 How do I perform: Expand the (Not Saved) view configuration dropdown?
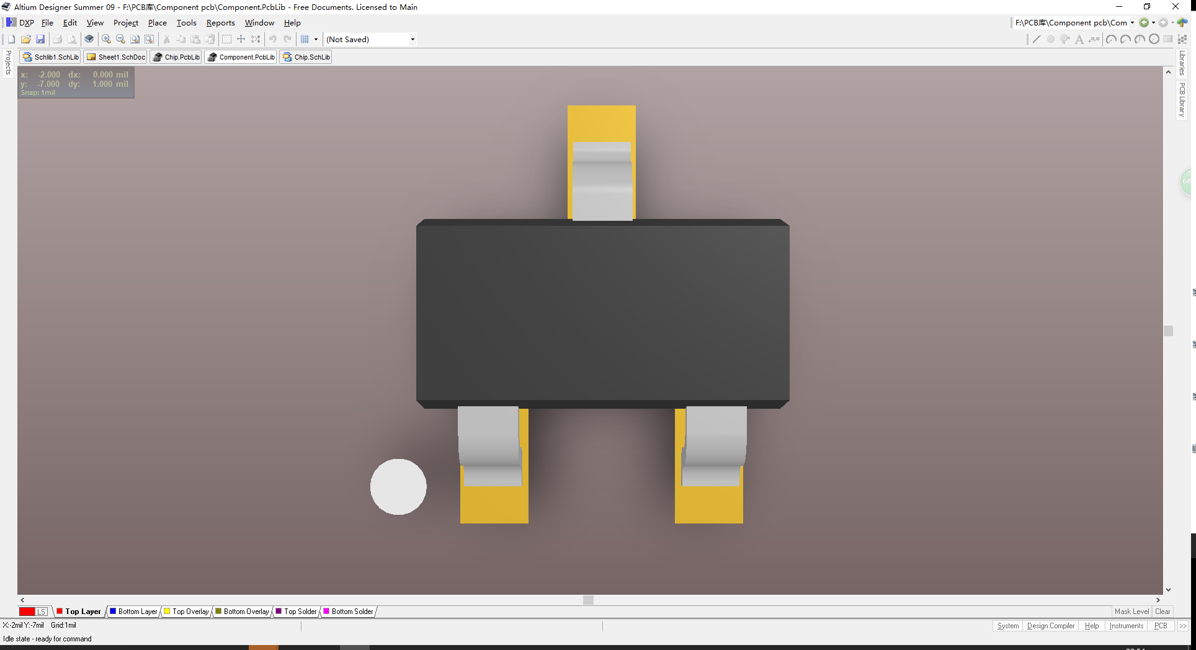413,39
